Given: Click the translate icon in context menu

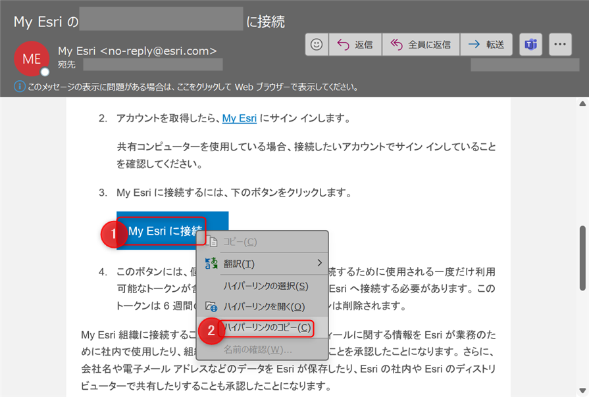Looking at the screenshot, I should (x=211, y=264).
